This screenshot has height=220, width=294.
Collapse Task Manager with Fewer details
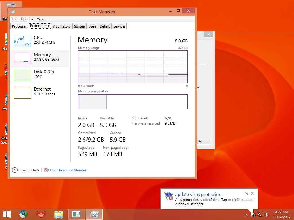[26, 170]
